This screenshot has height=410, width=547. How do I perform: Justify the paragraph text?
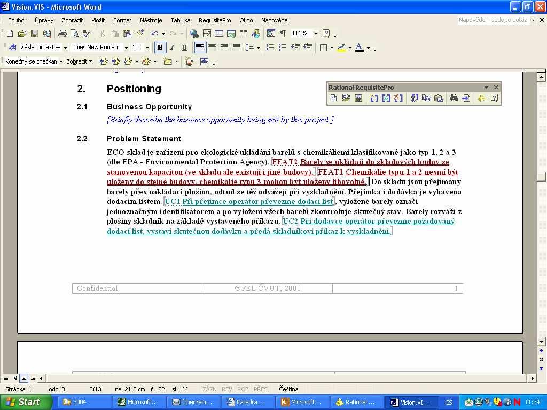(237, 48)
